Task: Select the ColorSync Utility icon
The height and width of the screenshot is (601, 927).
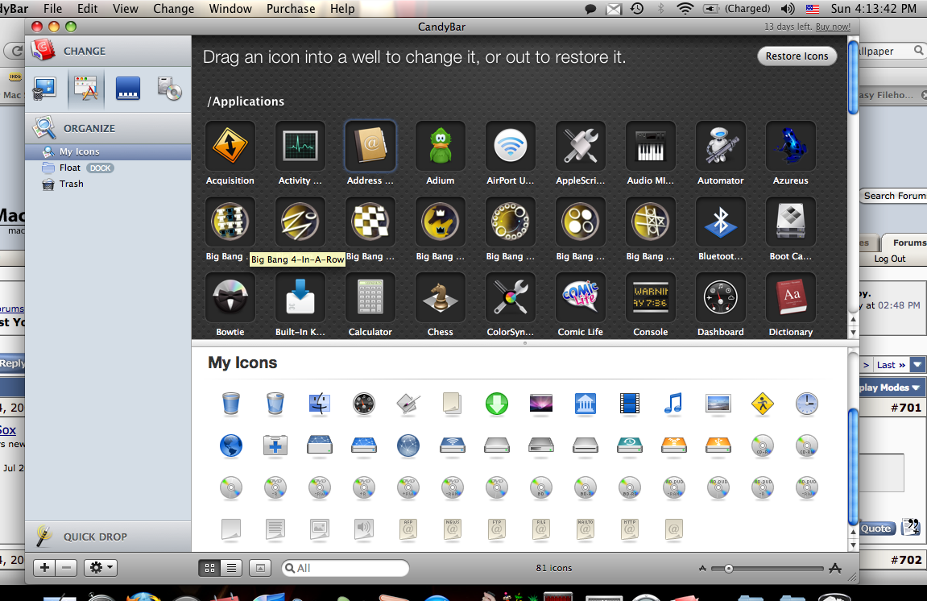Action: (x=510, y=297)
